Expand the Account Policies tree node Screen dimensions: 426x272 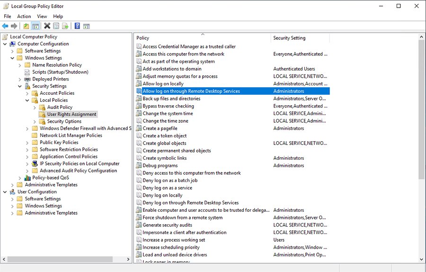27,93
